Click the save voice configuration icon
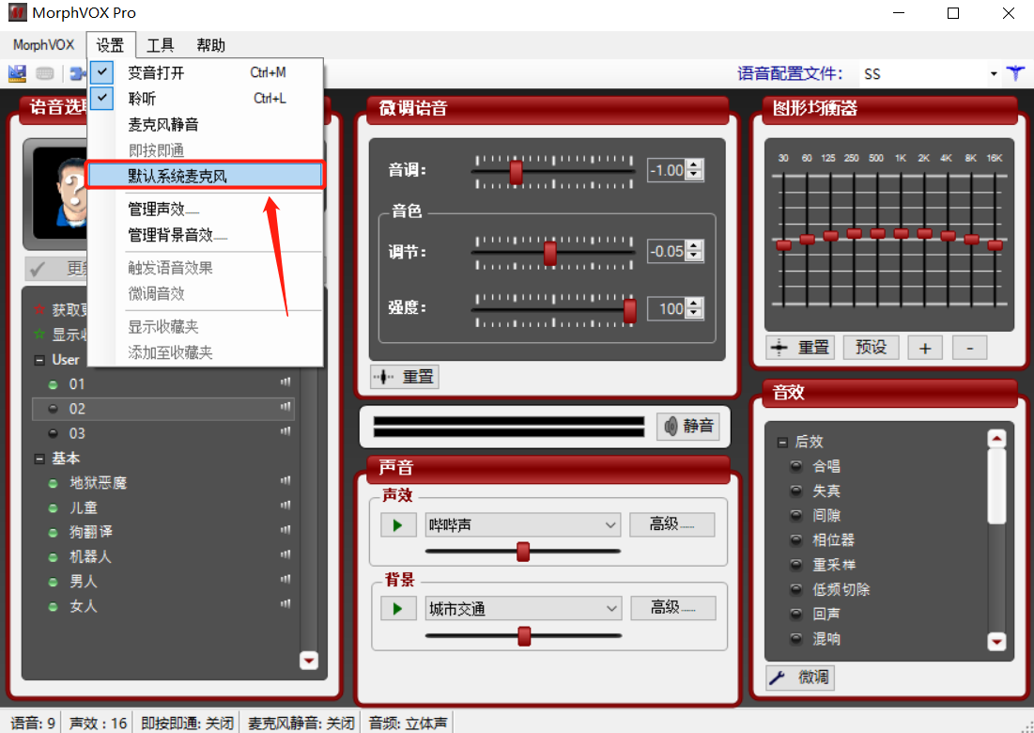 (x=17, y=73)
